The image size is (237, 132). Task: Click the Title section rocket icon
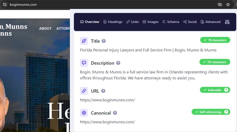[84, 41]
